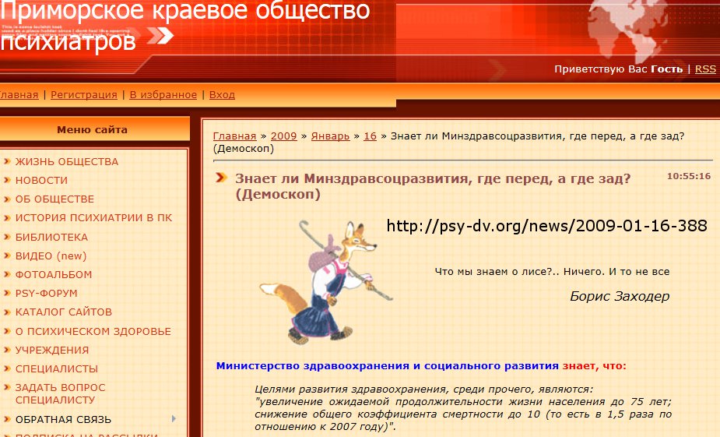
Task: Open ВИДЕО (new) in the sidebar
Action: point(51,256)
